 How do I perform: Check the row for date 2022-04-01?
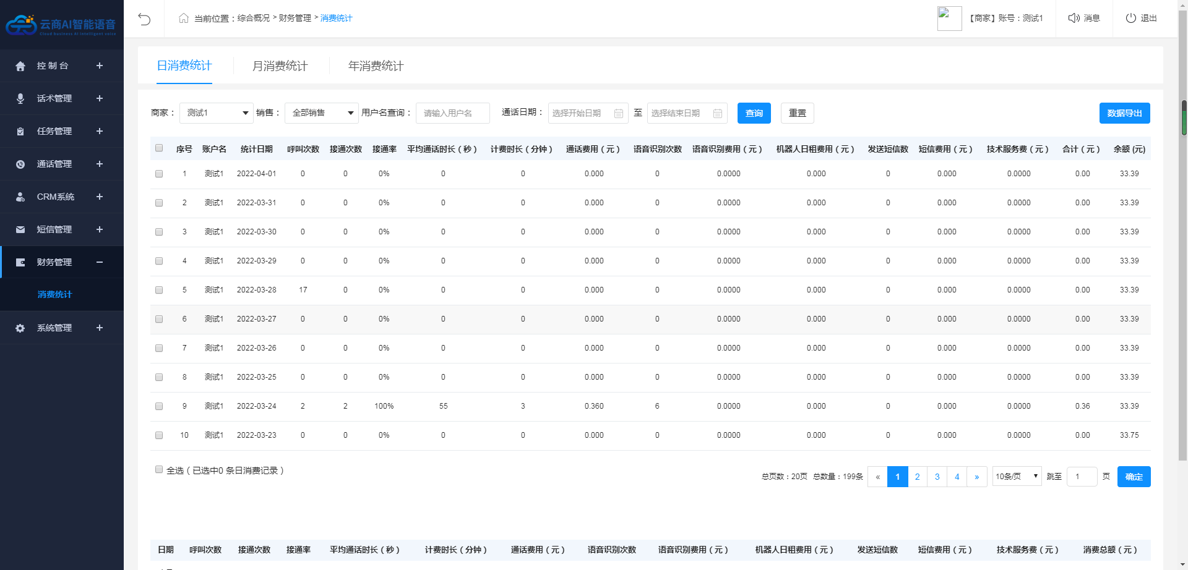(x=159, y=174)
